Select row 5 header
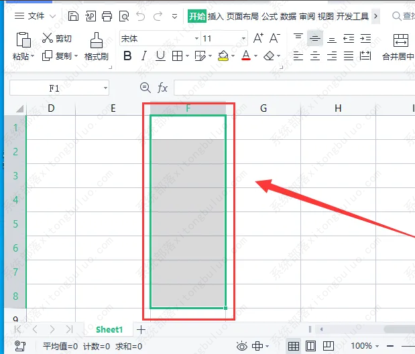This screenshot has width=415, height=354. 15,224
